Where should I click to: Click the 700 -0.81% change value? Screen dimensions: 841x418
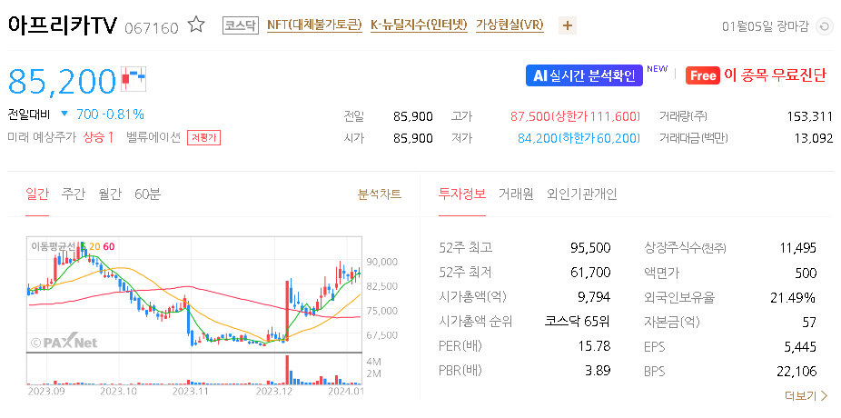110,114
